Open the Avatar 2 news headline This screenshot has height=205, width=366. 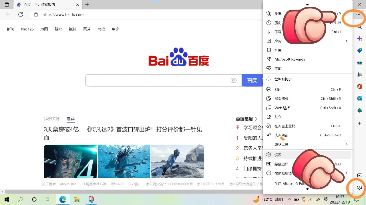(x=123, y=134)
